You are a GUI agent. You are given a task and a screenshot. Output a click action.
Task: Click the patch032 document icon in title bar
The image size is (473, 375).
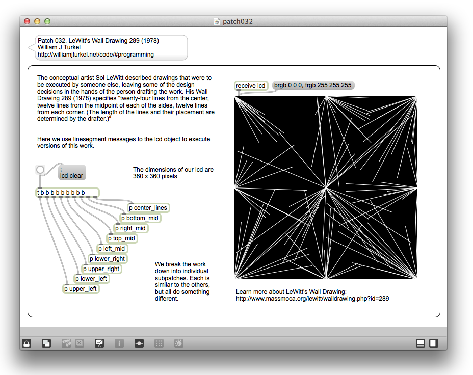[x=217, y=21]
